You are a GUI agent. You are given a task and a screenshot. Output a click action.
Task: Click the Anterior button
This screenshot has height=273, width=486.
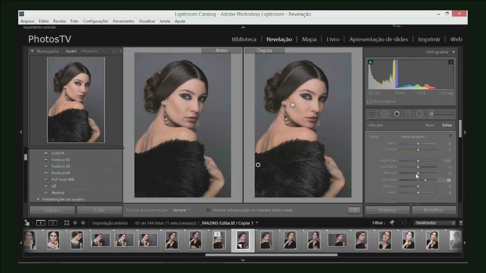coord(387,210)
